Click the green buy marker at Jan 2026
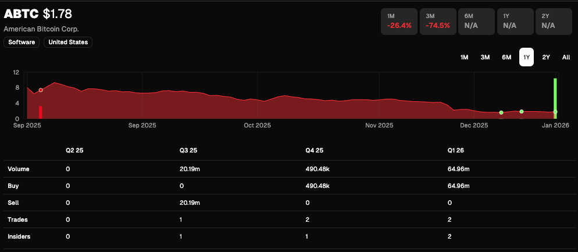Viewport: 578px width, 252px height. [x=555, y=112]
